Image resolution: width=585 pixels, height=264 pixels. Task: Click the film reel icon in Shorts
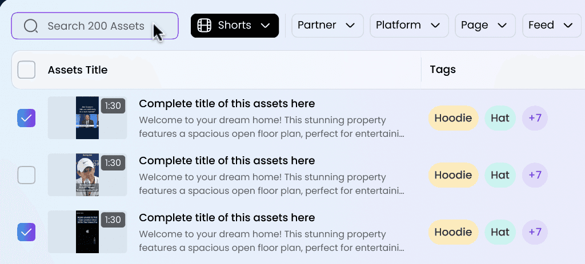point(204,25)
